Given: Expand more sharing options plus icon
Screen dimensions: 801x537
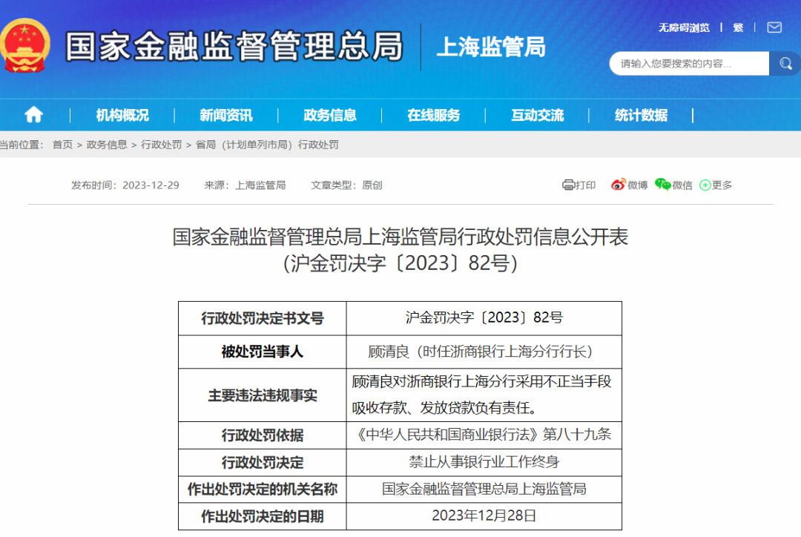Looking at the screenshot, I should pyautogui.click(x=705, y=185).
